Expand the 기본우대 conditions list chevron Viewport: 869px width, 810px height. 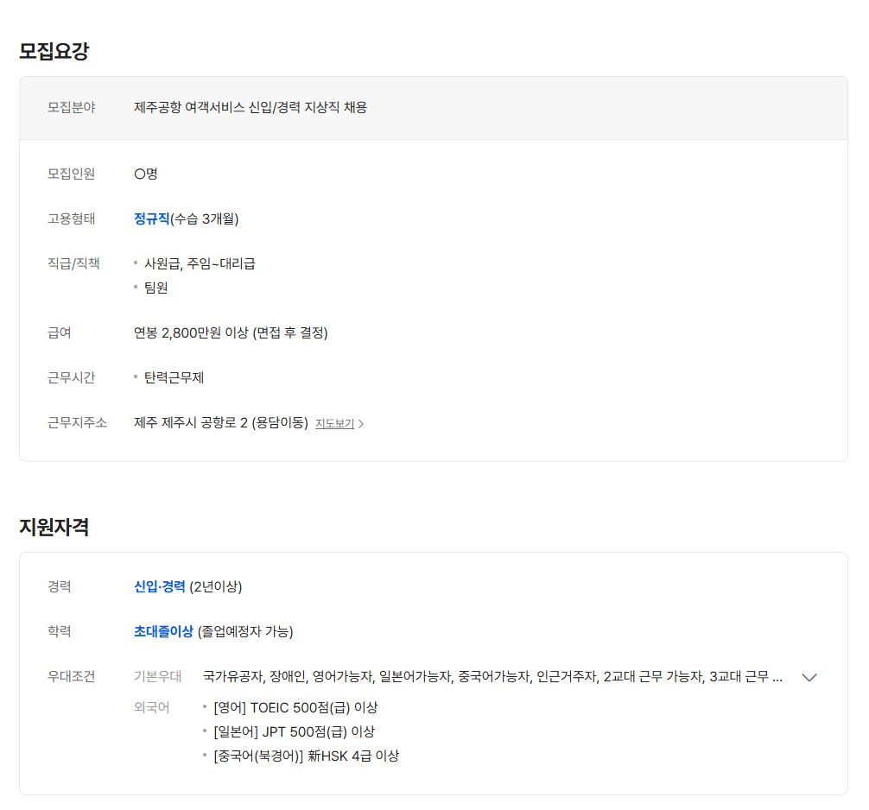[x=809, y=677]
